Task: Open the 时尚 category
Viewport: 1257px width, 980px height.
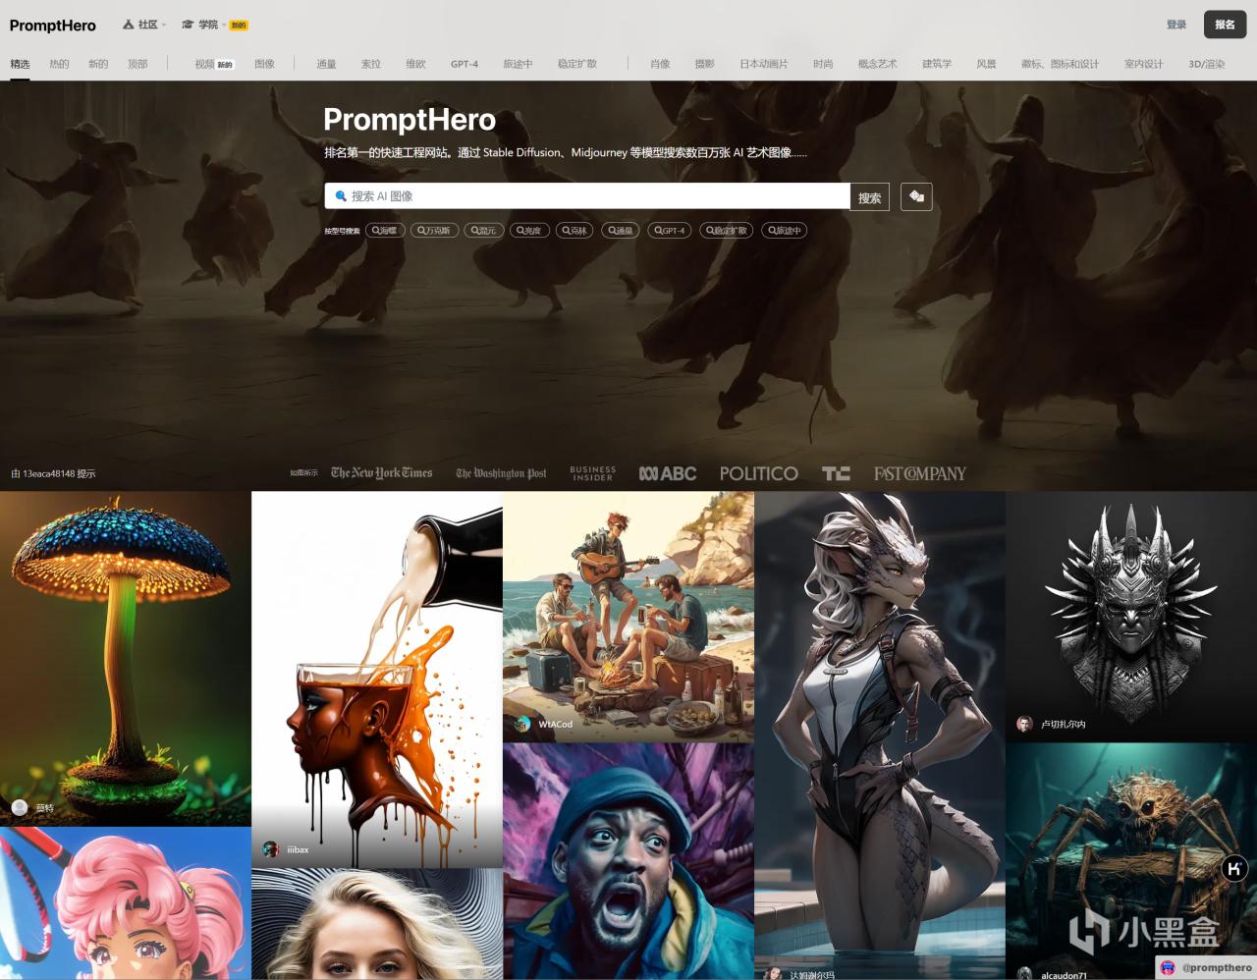Action: (x=823, y=64)
